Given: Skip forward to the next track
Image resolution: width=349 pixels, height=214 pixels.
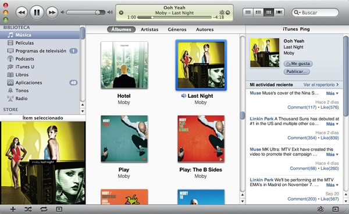Looking at the screenshot, I should (x=52, y=12).
